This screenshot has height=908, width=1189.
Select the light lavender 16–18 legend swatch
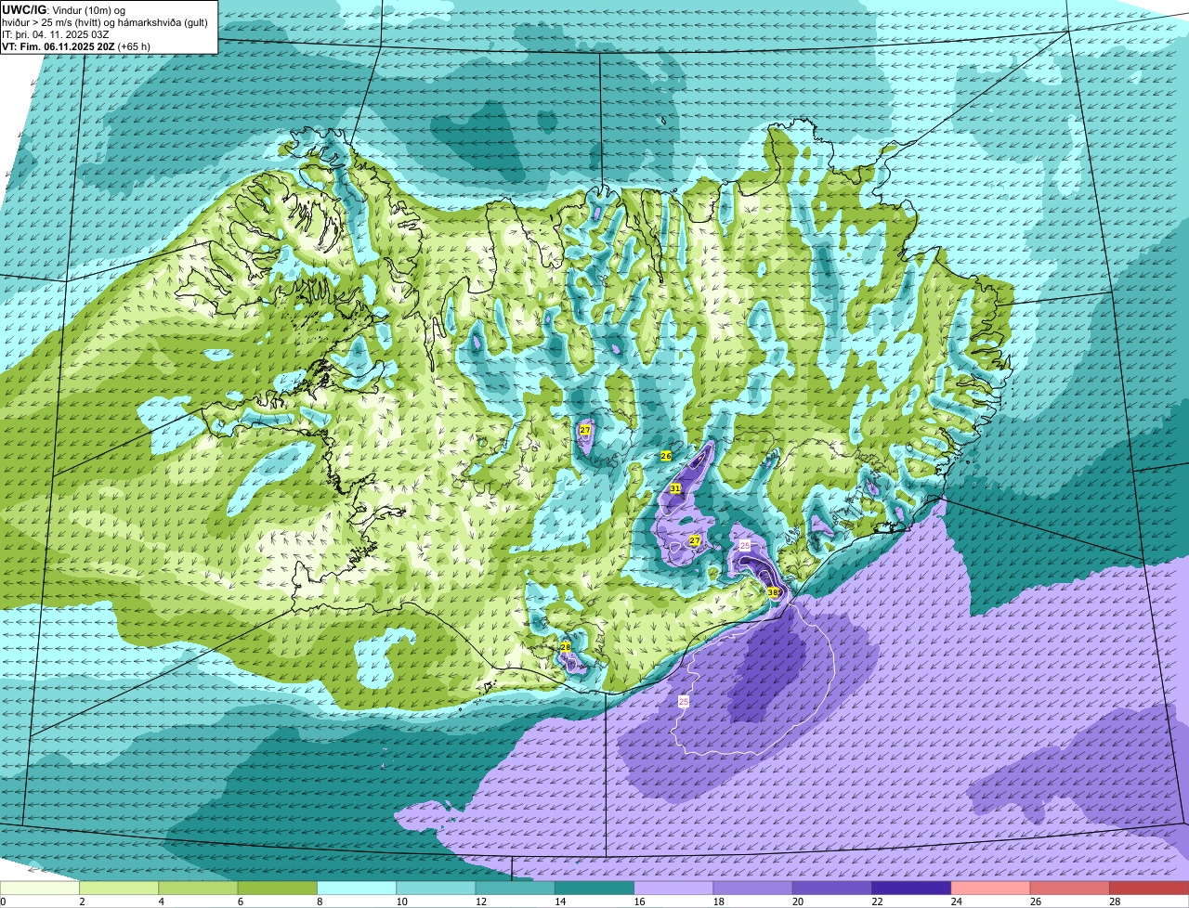coord(673,889)
